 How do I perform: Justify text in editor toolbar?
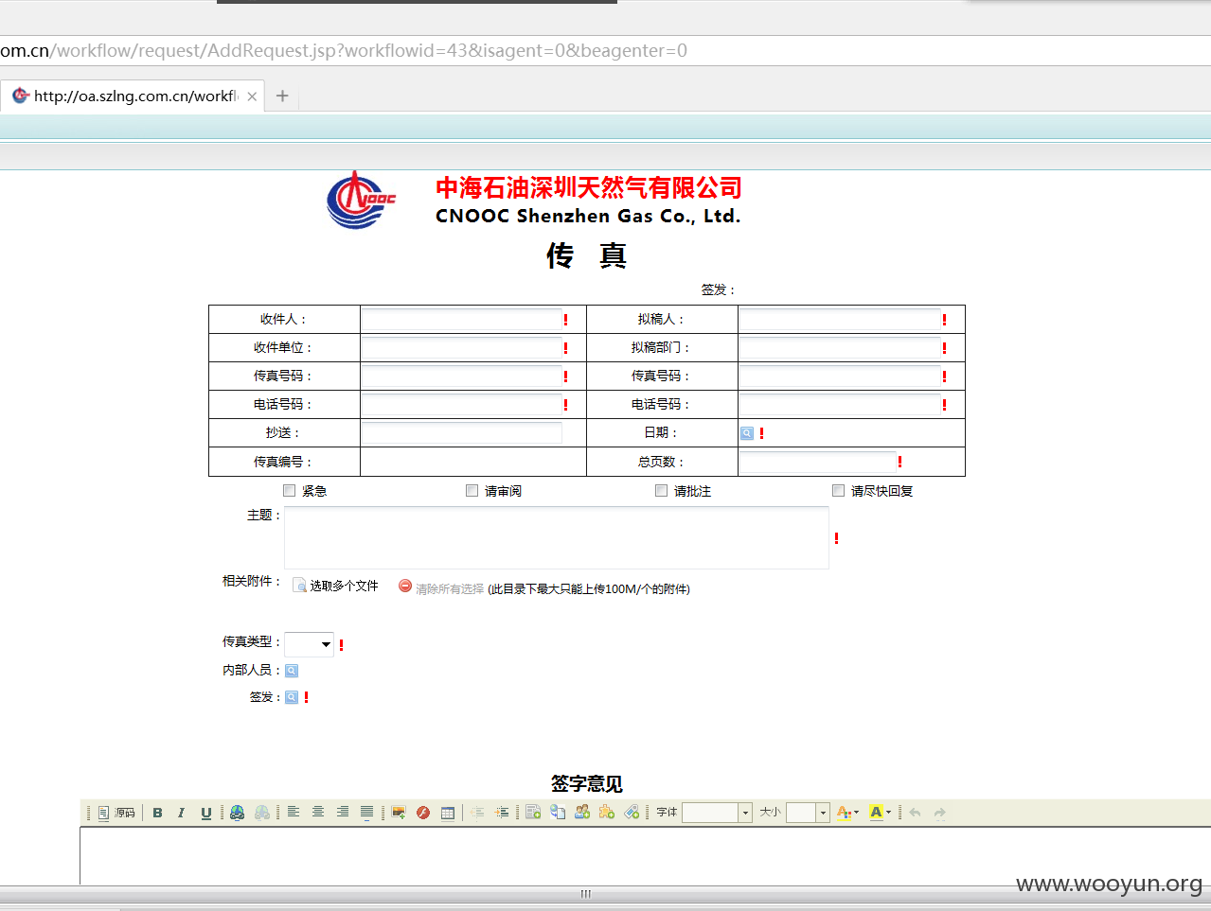[367, 813]
